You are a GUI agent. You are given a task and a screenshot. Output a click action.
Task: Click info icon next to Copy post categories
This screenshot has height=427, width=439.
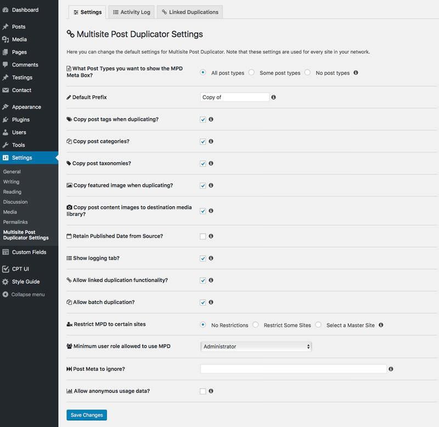211,142
